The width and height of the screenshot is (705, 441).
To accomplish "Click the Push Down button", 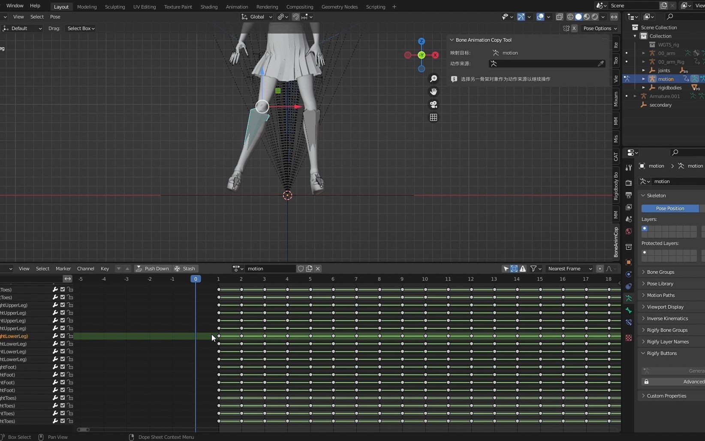I will coord(152,269).
